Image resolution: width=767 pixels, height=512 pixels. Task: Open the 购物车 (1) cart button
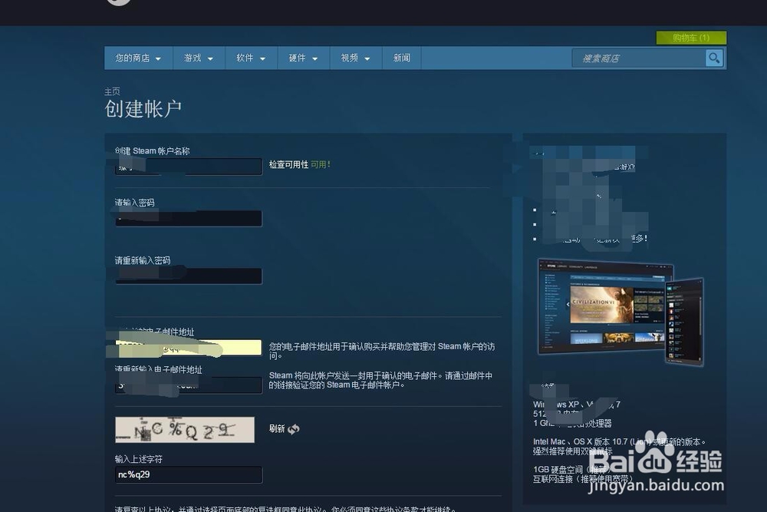[691, 38]
